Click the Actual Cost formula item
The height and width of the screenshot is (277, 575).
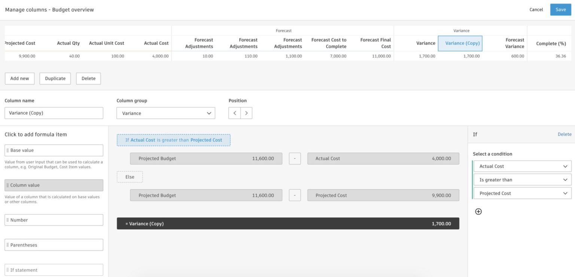pos(383,159)
